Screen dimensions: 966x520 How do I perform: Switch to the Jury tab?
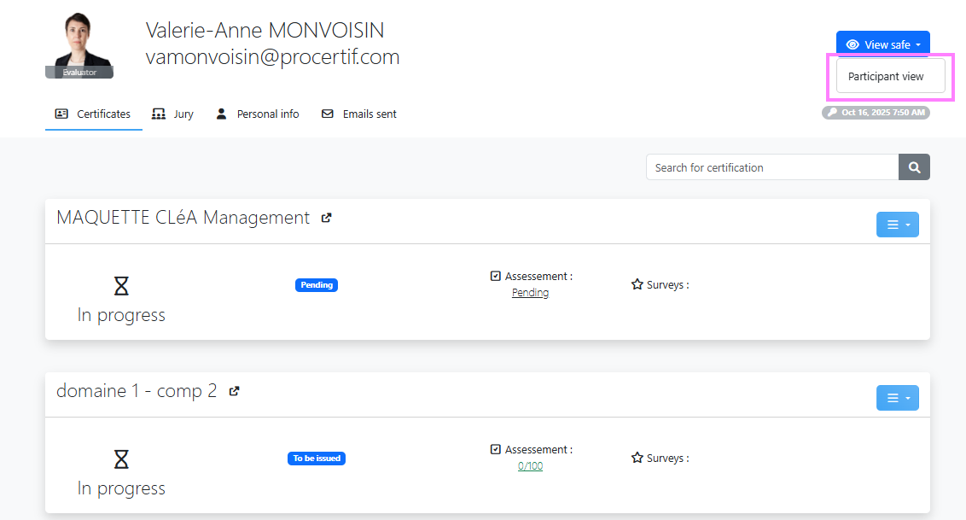pyautogui.click(x=172, y=114)
